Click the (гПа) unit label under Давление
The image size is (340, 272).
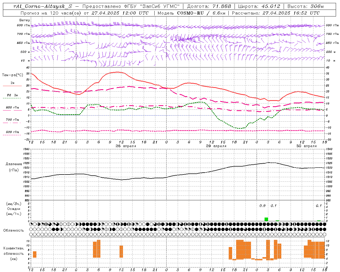pos(14,170)
